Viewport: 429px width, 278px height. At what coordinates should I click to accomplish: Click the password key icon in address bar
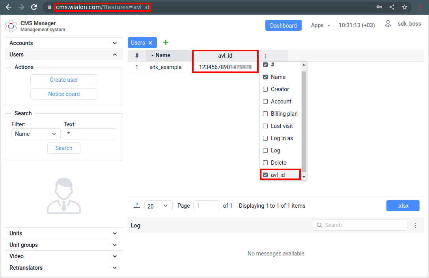(379, 7)
